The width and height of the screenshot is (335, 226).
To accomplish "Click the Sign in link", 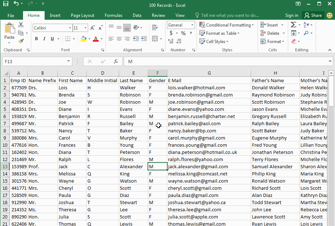I will (291, 15).
